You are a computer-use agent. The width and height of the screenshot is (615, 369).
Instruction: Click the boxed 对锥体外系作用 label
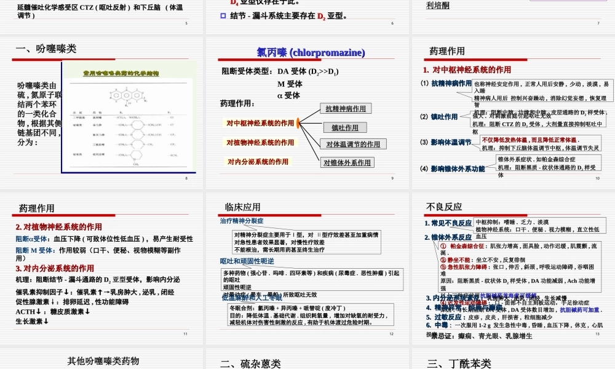pyautogui.click(x=347, y=162)
